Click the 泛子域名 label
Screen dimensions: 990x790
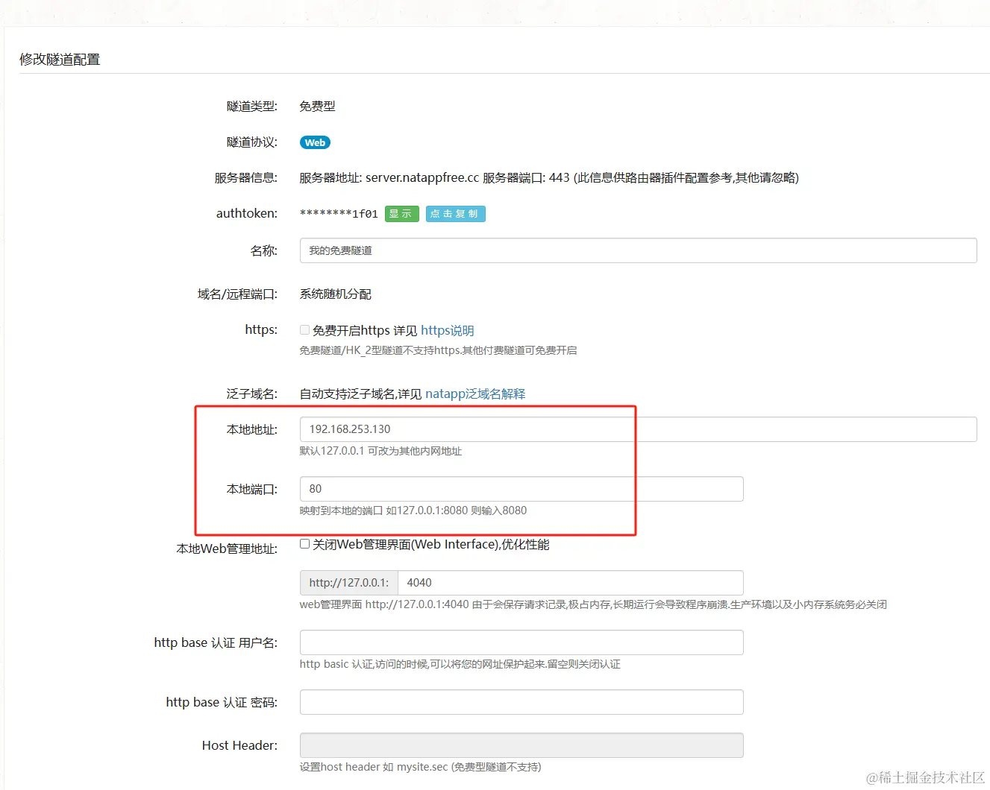(252, 394)
